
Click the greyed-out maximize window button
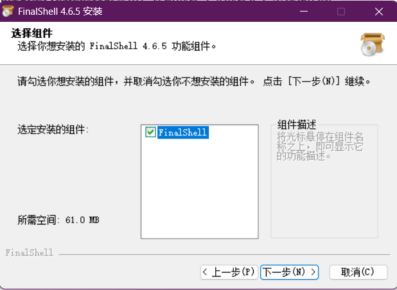tap(341, 12)
